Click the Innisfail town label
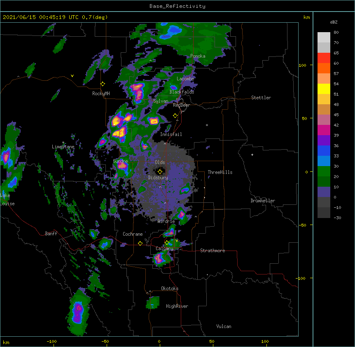Viewport: 355px width, 347px height. (x=171, y=134)
